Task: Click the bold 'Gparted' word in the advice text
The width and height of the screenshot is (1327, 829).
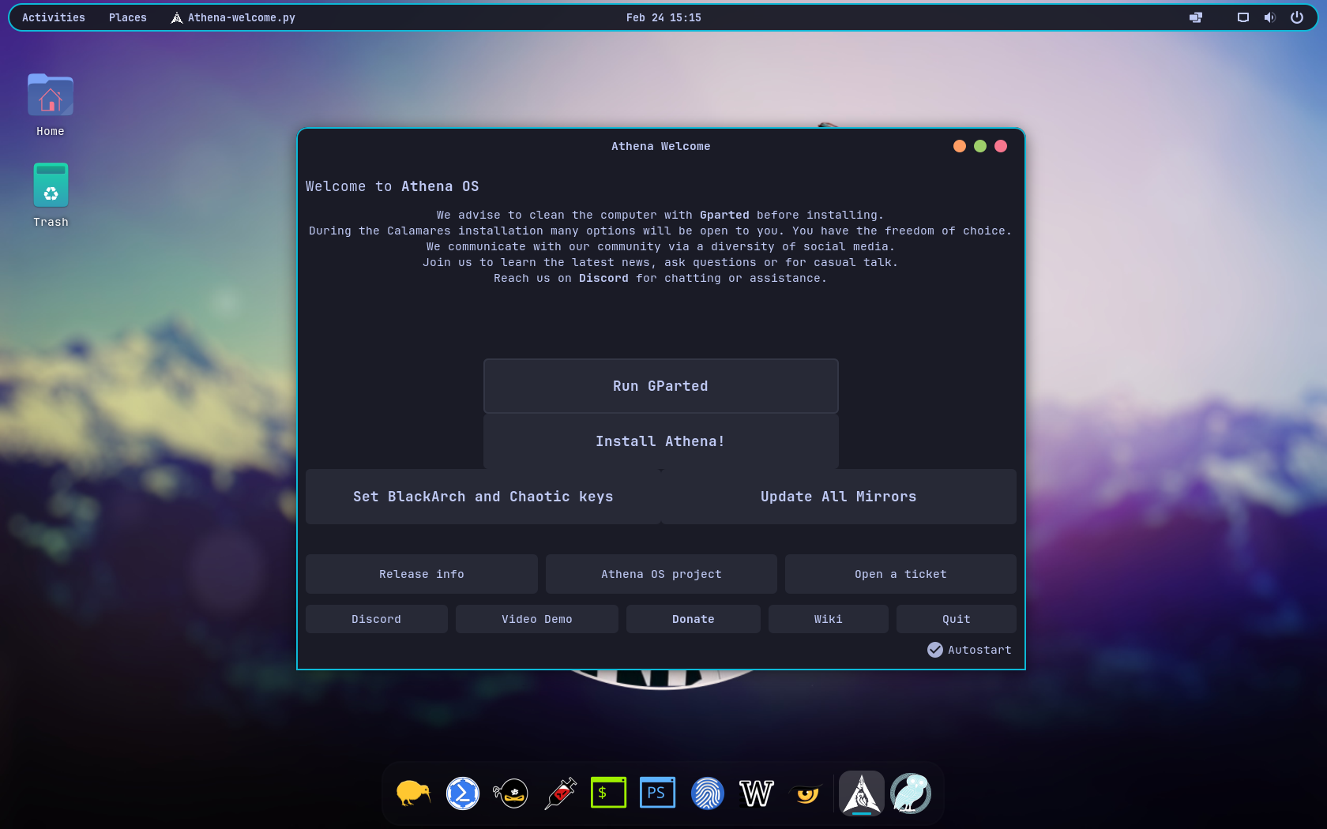Action: pyautogui.click(x=724, y=215)
